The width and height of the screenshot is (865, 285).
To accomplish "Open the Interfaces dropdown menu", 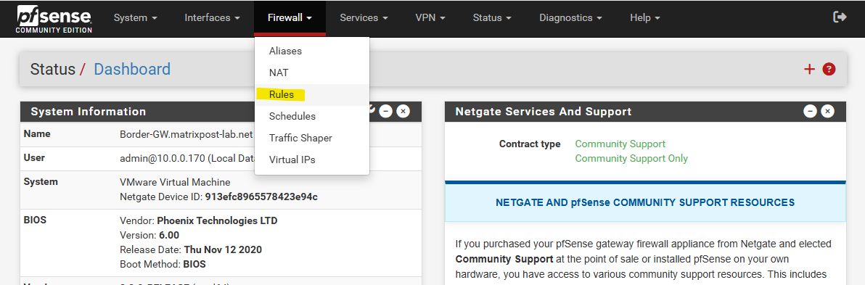I will [x=213, y=17].
